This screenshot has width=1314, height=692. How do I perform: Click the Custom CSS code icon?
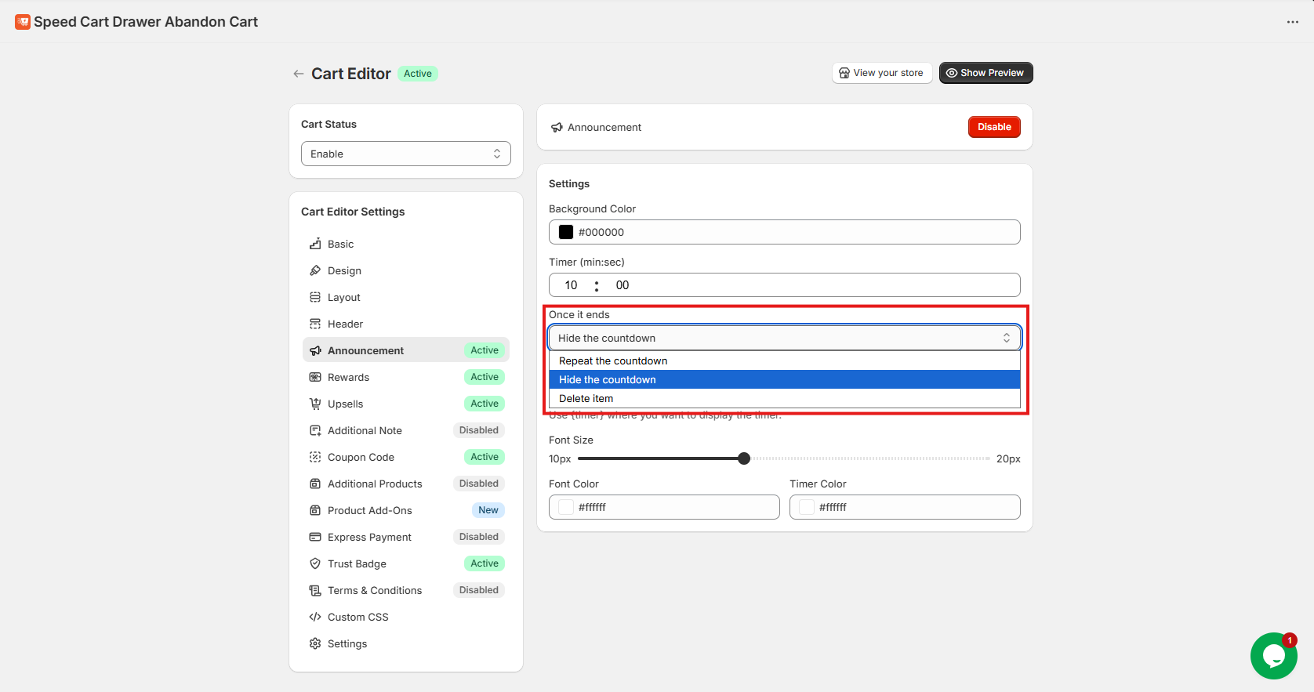click(315, 617)
